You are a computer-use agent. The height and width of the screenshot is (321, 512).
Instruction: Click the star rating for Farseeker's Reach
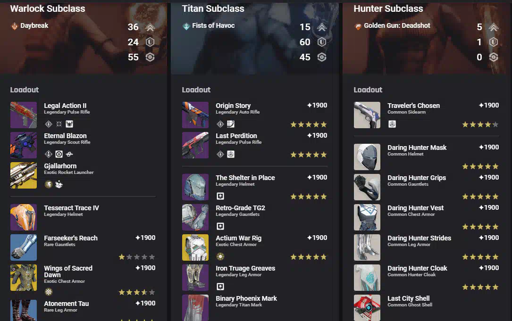click(137, 257)
